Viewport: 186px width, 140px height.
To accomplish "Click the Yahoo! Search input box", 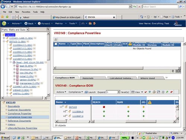I will (x=160, y=7).
